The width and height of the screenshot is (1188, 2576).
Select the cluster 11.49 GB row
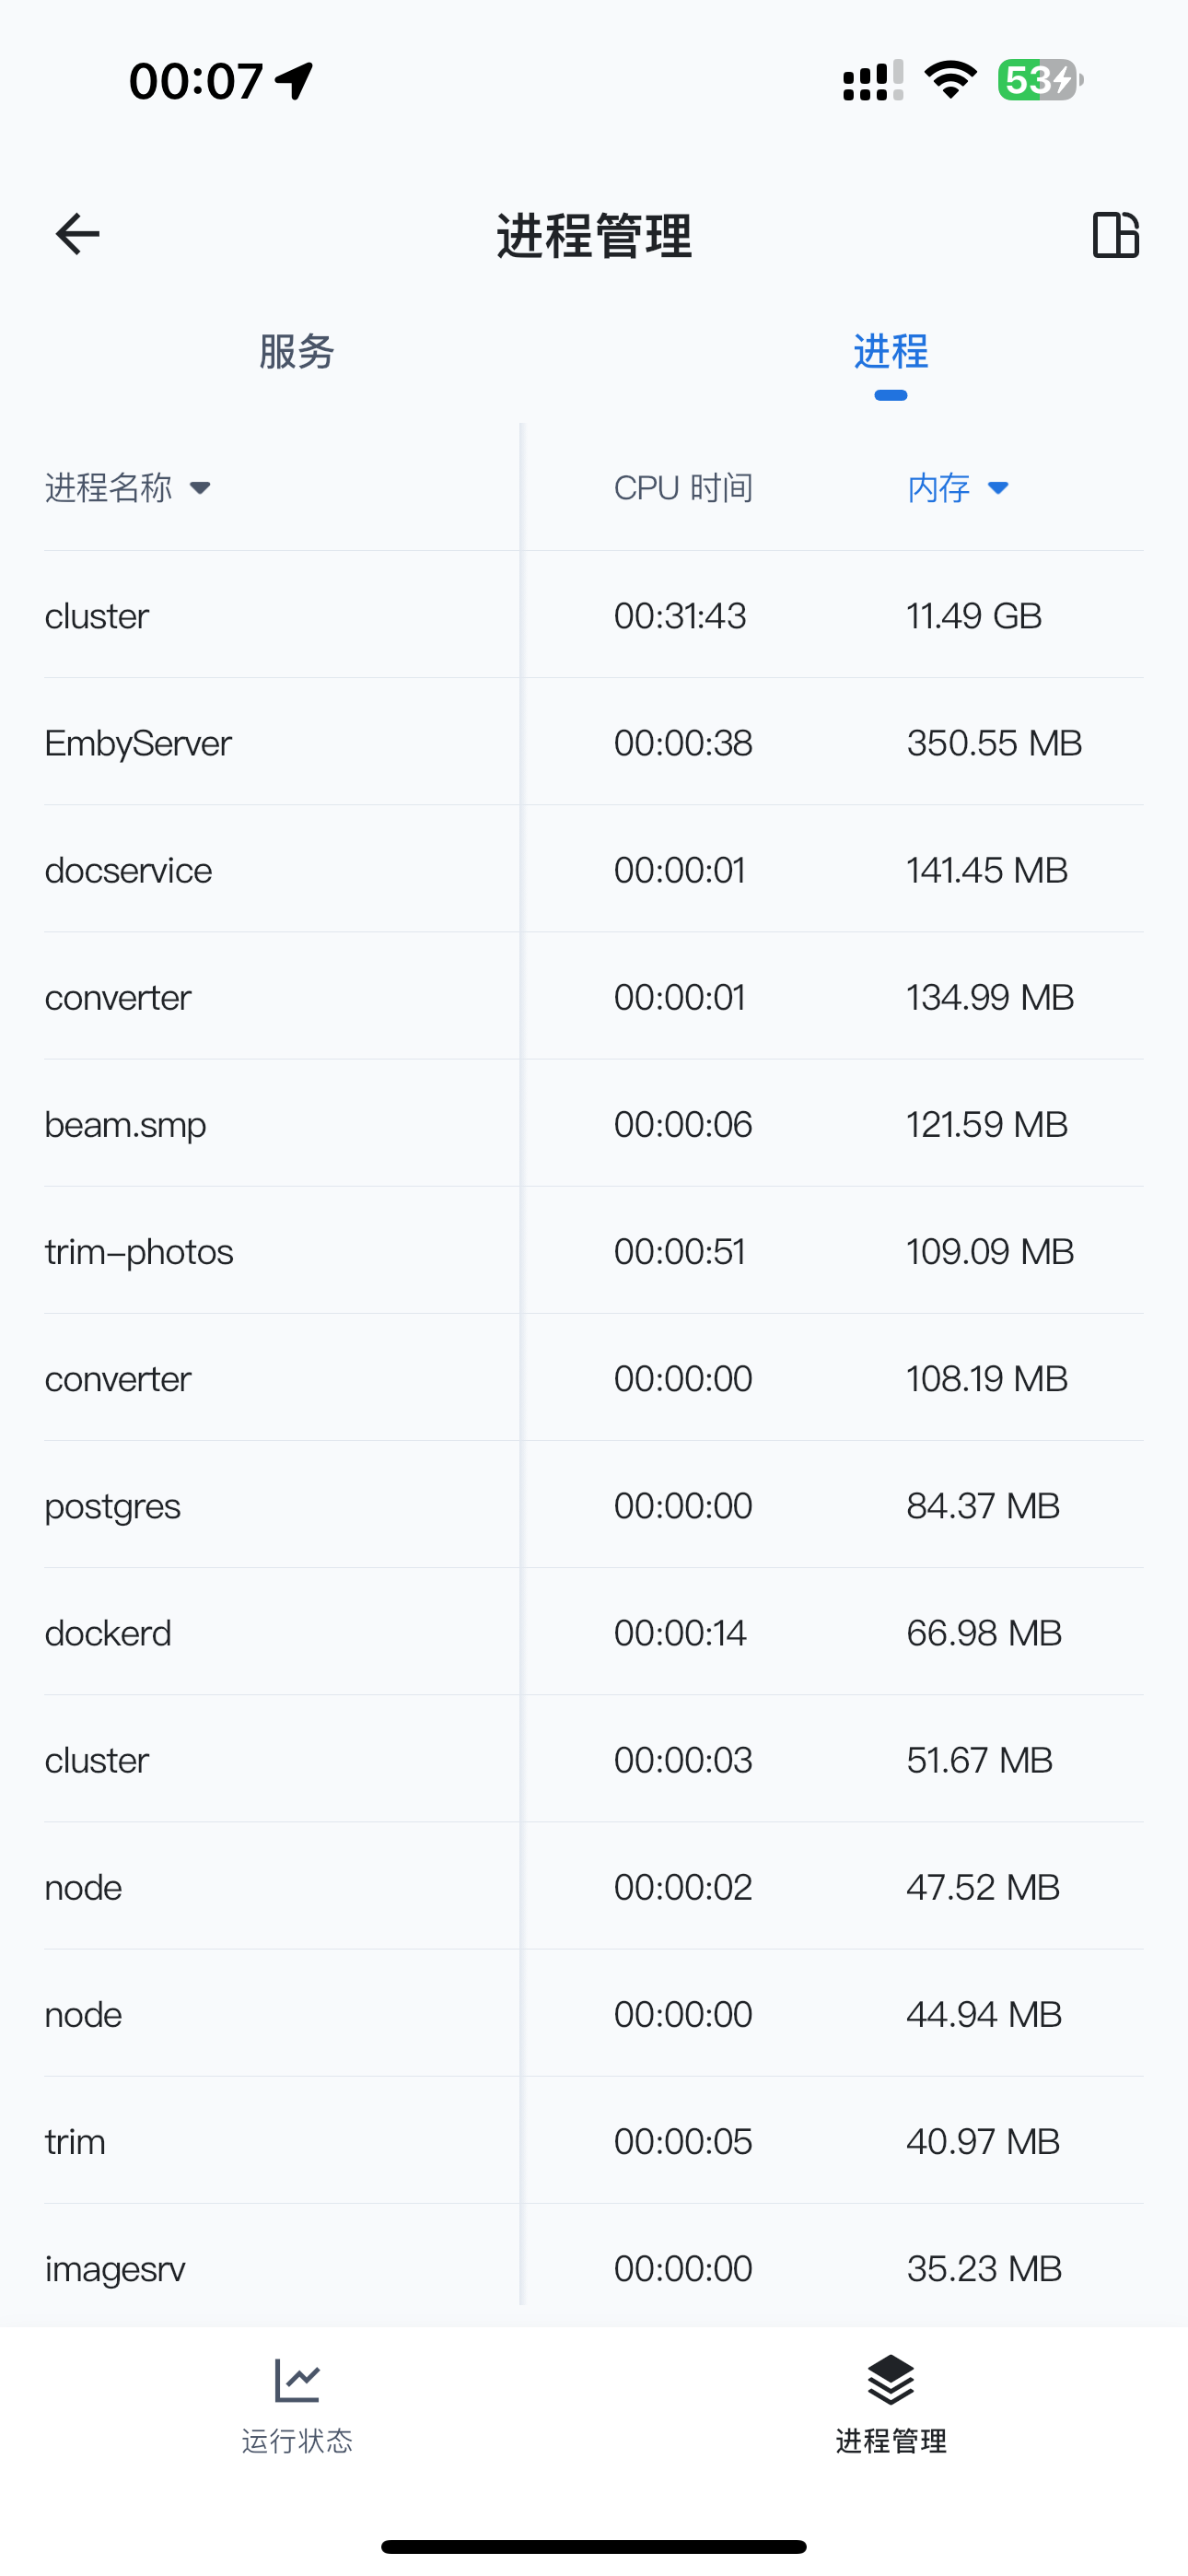(x=594, y=615)
